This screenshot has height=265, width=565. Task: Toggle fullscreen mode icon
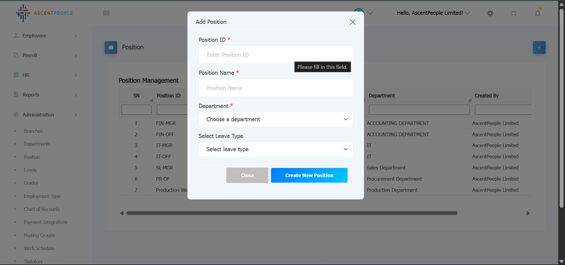pos(514,13)
